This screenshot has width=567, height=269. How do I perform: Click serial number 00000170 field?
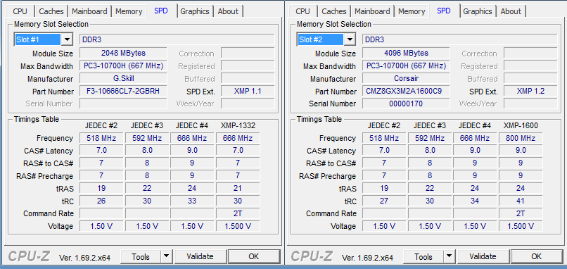406,104
